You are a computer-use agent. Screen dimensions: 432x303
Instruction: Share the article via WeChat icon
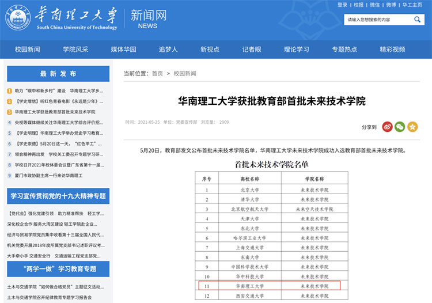(x=400, y=127)
